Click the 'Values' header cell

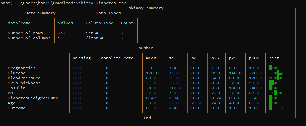pyautogui.click(x=66, y=23)
